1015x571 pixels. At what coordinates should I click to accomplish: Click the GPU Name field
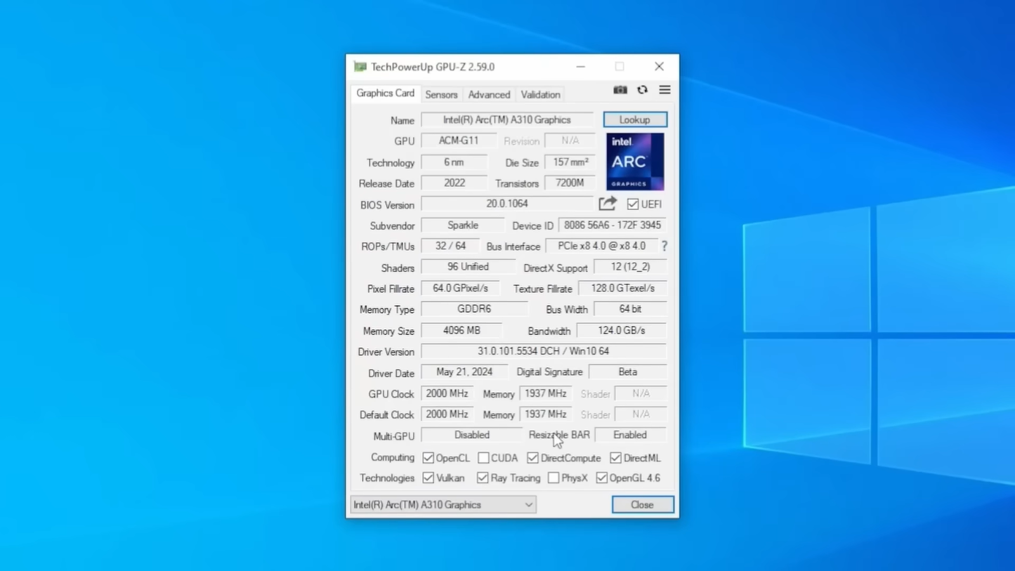[507, 120]
